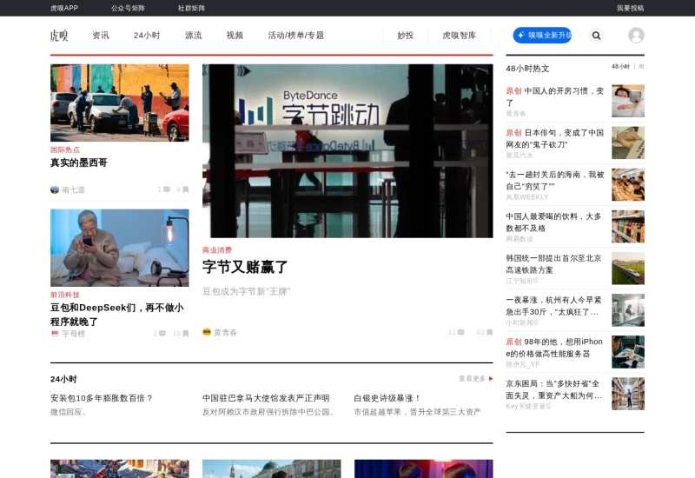
Task: Click 黄青春 author avatar under main article
Action: tap(207, 332)
